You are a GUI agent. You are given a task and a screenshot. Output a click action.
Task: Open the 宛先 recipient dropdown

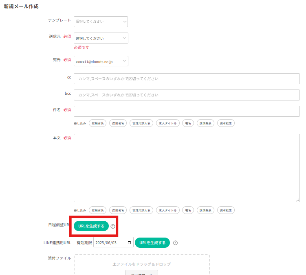pyautogui.click(x=101, y=61)
